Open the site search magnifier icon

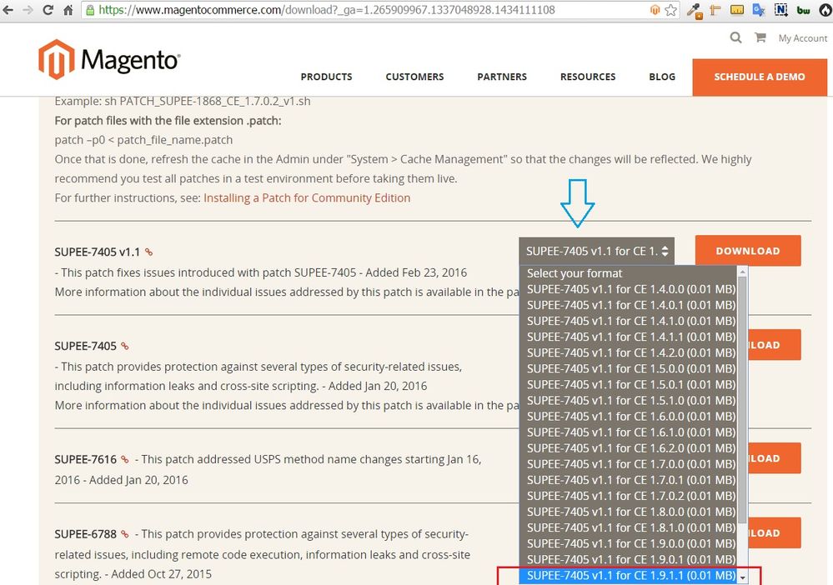pyautogui.click(x=735, y=37)
